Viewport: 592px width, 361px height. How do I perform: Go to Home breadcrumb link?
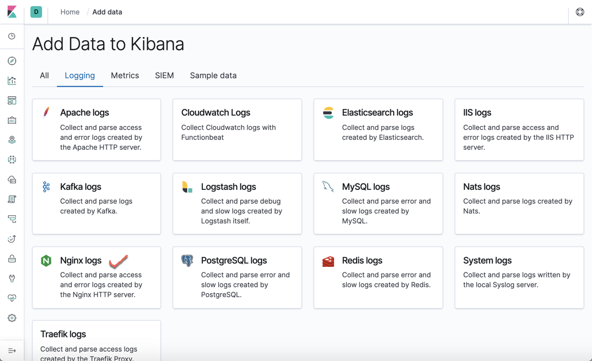pos(70,12)
